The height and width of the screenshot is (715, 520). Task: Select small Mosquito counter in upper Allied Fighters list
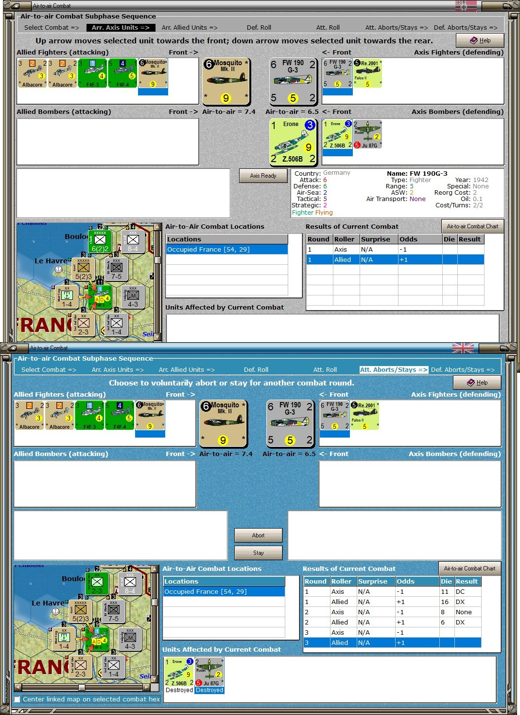click(x=153, y=73)
